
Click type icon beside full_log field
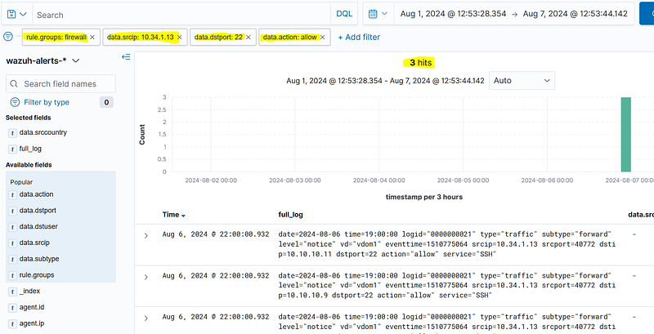click(12, 149)
